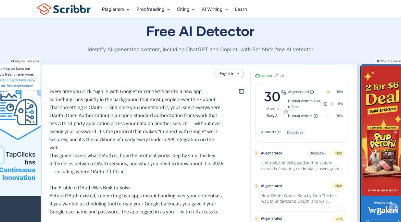Open the Plagiarism menu
Viewport: 401px width, 222px height.
tap(116, 9)
